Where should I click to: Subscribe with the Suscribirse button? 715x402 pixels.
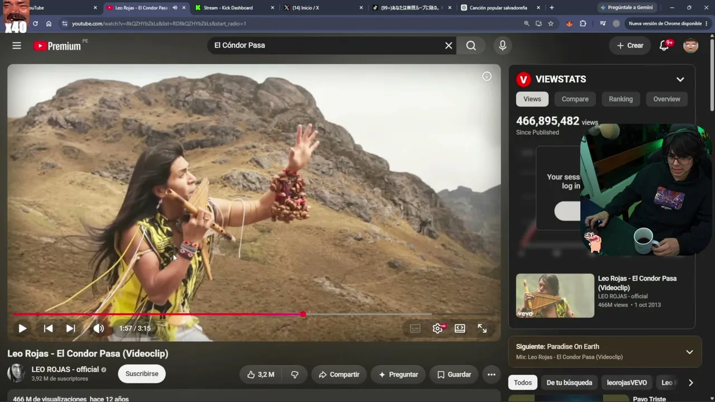click(142, 374)
